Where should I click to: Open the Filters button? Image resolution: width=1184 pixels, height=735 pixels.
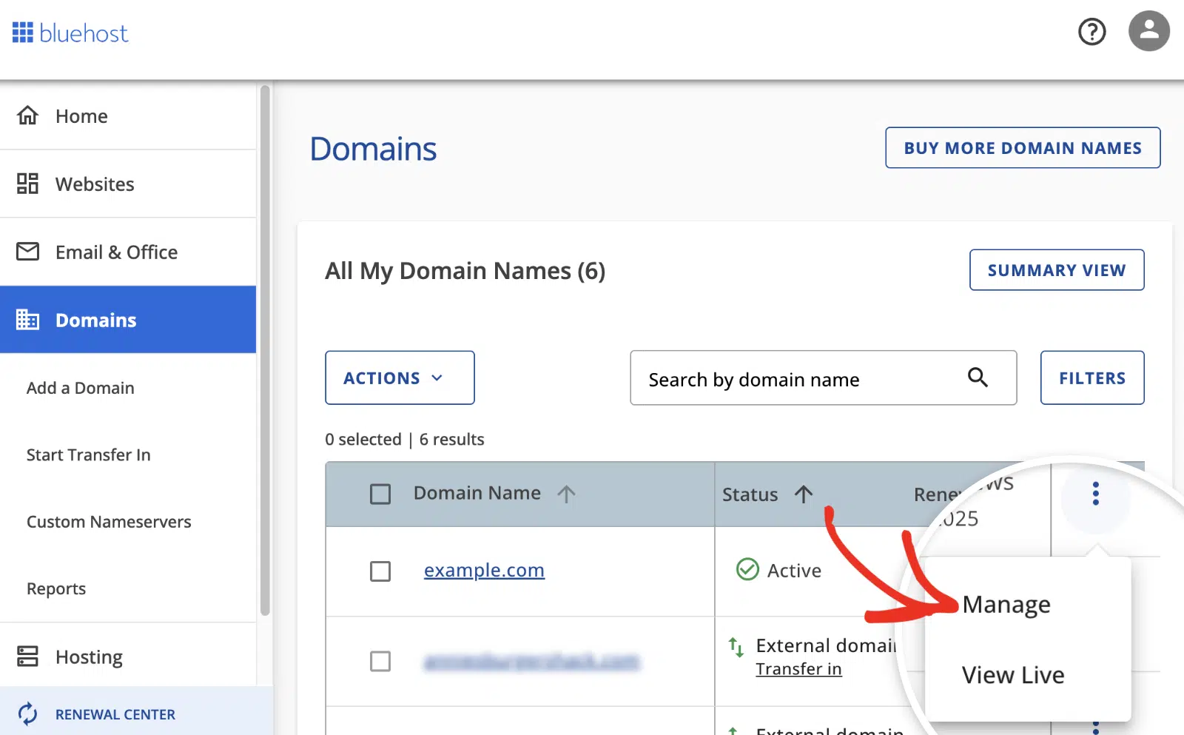click(1092, 377)
